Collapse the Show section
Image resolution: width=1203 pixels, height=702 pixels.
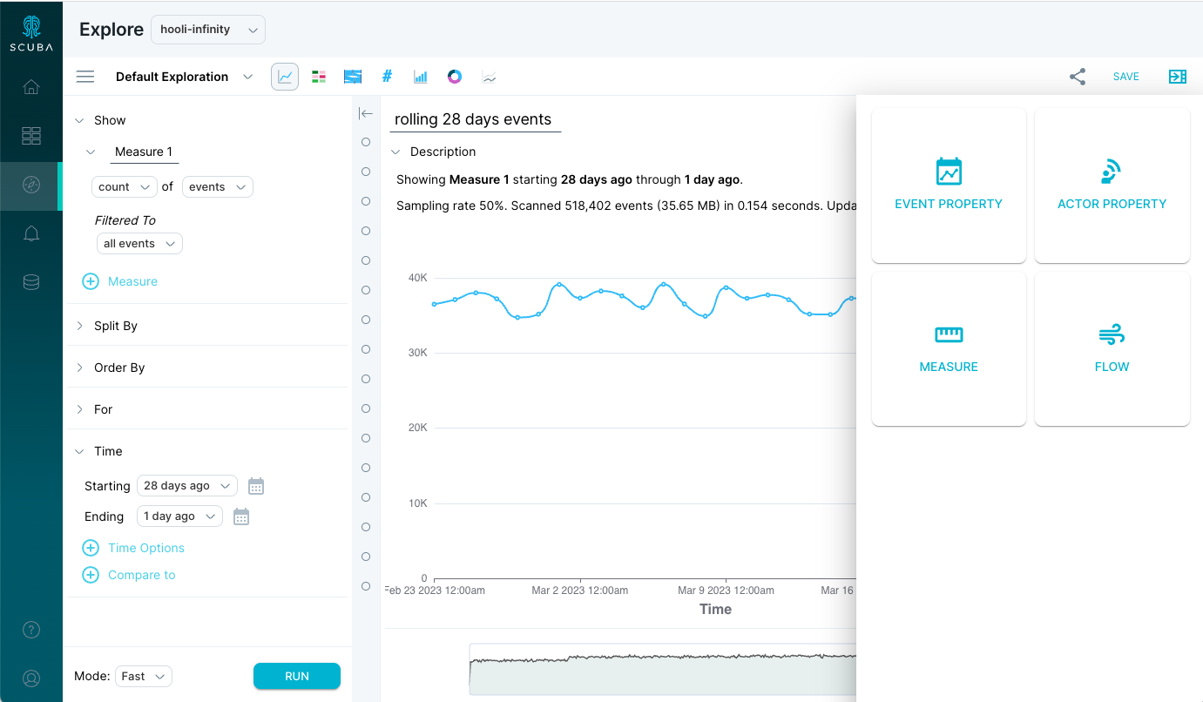81,119
